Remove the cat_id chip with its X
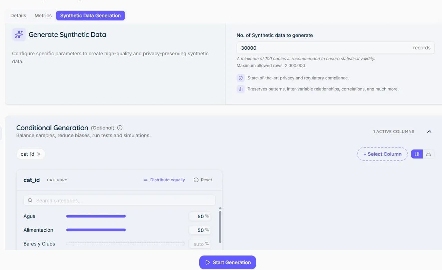 click(39, 154)
